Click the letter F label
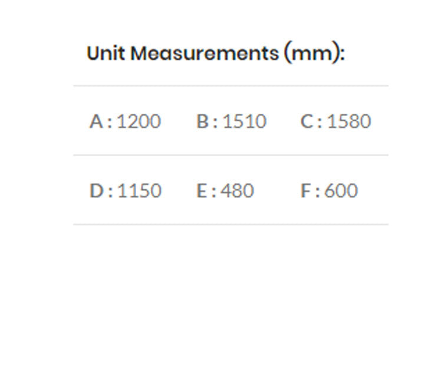Viewport: 448px width, 377px height. [x=305, y=191]
